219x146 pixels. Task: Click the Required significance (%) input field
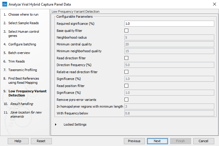pos(169,24)
